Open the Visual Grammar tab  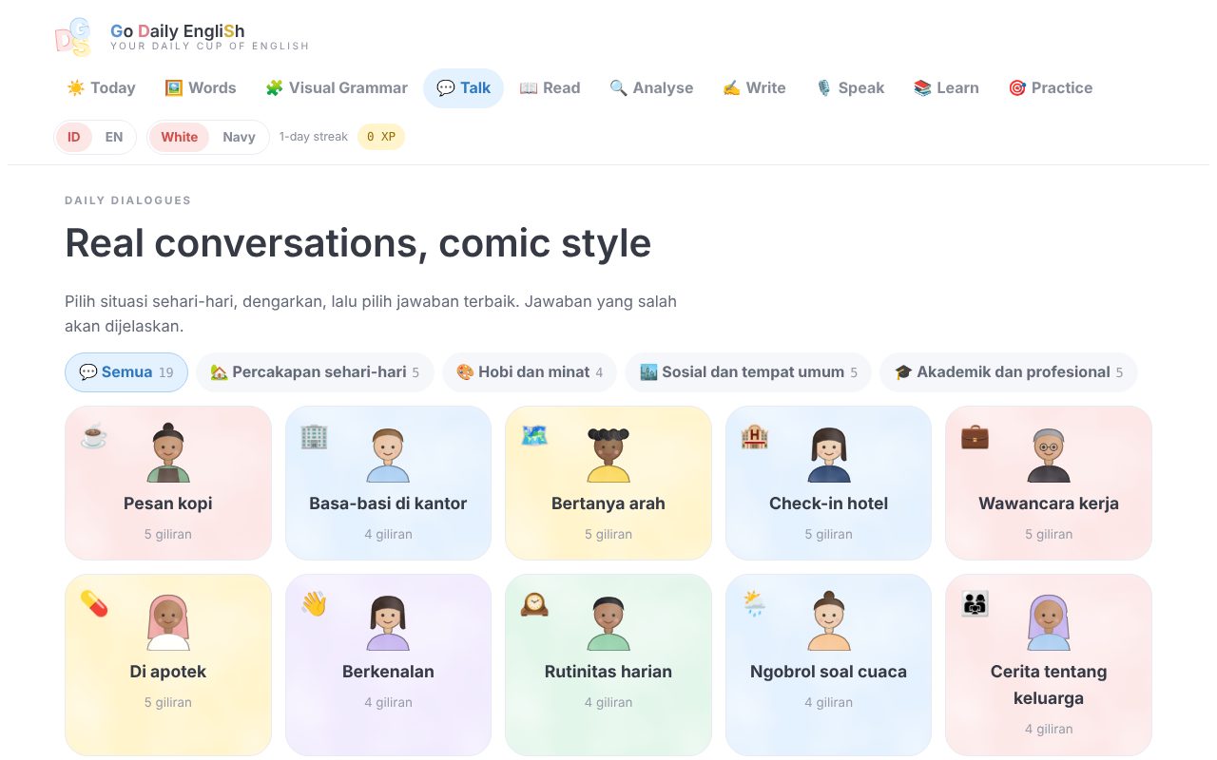(x=336, y=88)
